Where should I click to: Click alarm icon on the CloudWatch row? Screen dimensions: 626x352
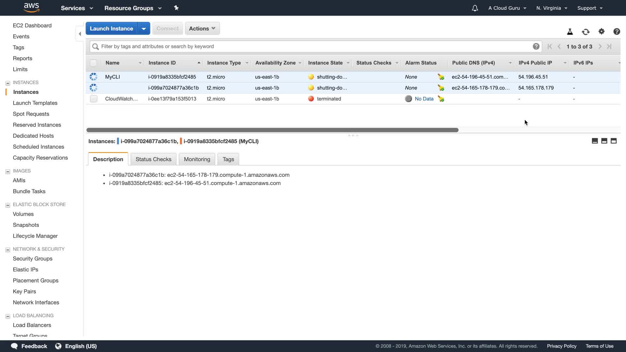pyautogui.click(x=441, y=99)
